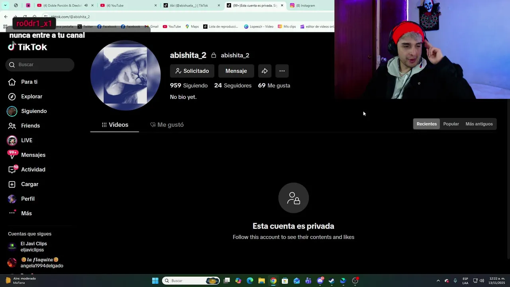Open the Mis clips bookmark
The width and height of the screenshot is (510, 287).
click(x=286, y=27)
